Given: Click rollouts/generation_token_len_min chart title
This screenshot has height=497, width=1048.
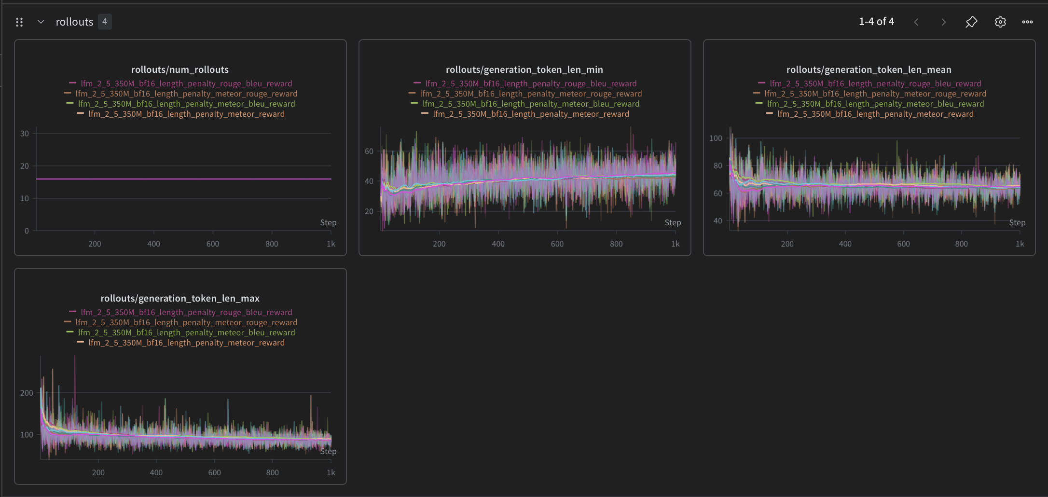Looking at the screenshot, I should coord(524,69).
